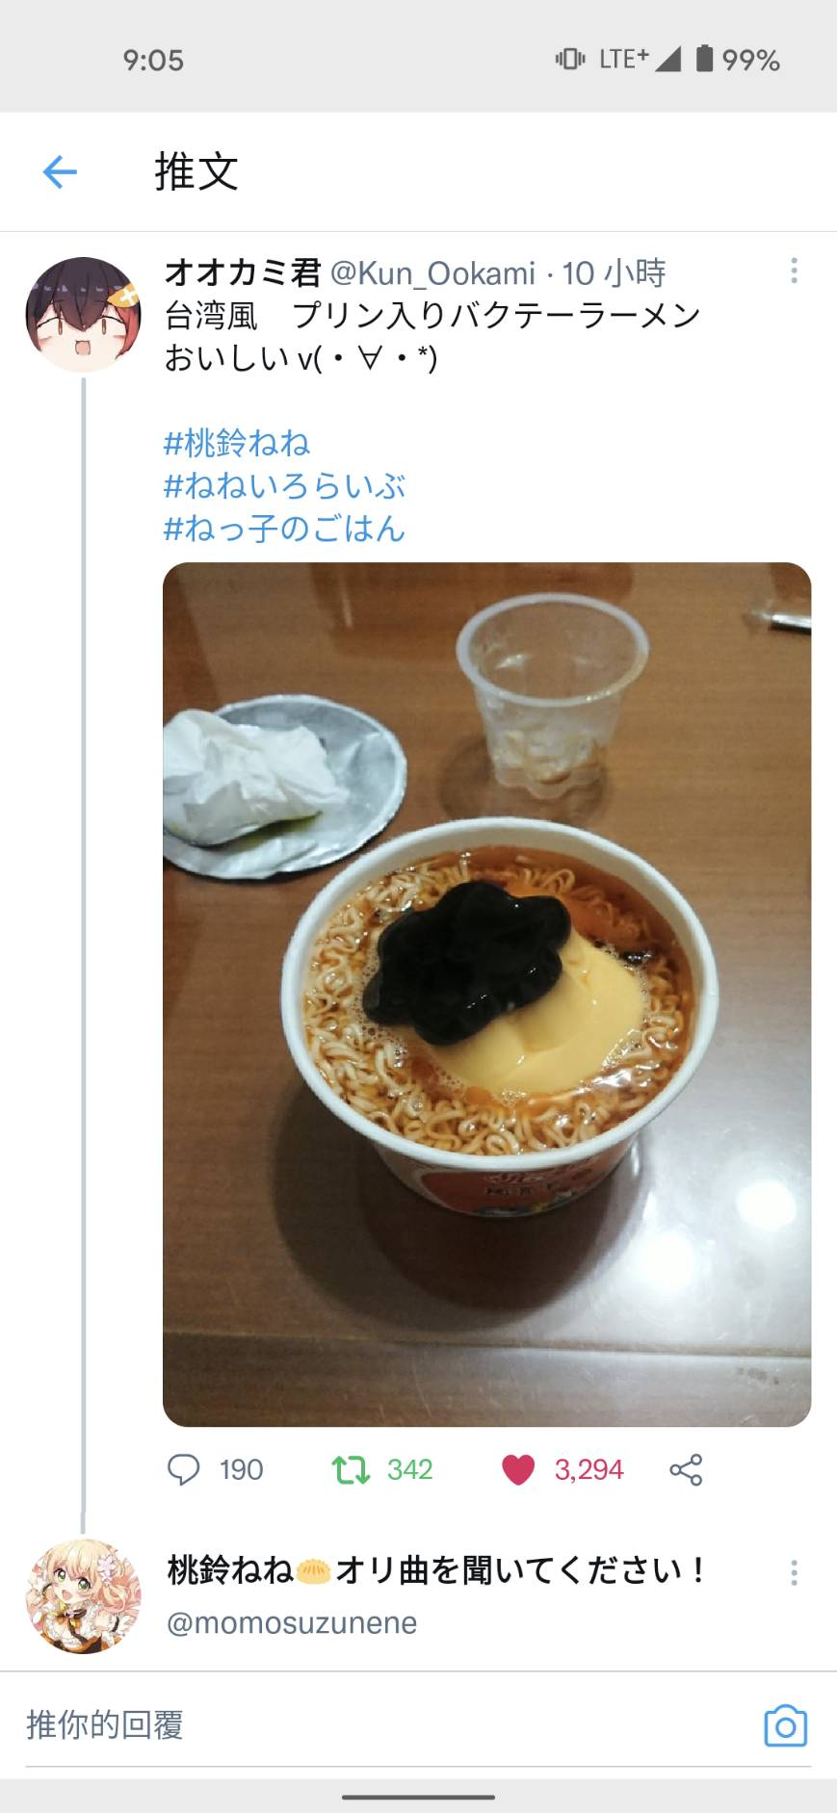Screen dimensions: 837x1813
Task: Toggle the green retweet icon
Action: point(351,1469)
